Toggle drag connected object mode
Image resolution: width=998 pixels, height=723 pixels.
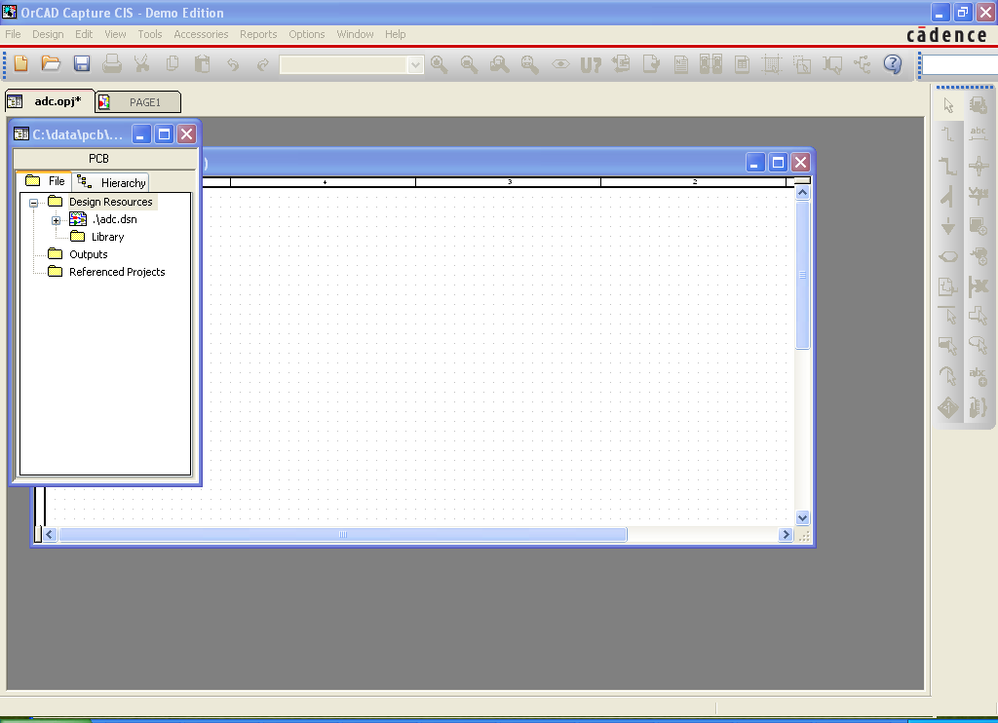[x=832, y=64]
